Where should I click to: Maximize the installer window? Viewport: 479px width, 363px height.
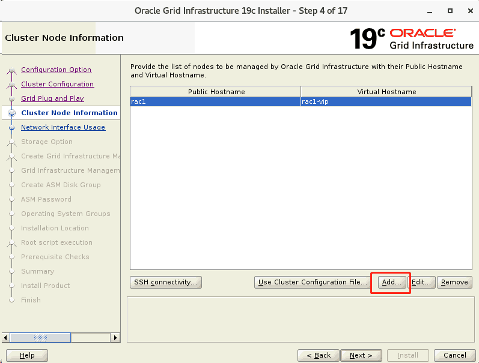point(450,11)
